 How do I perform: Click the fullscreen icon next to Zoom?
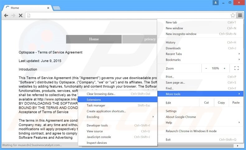(236, 68)
